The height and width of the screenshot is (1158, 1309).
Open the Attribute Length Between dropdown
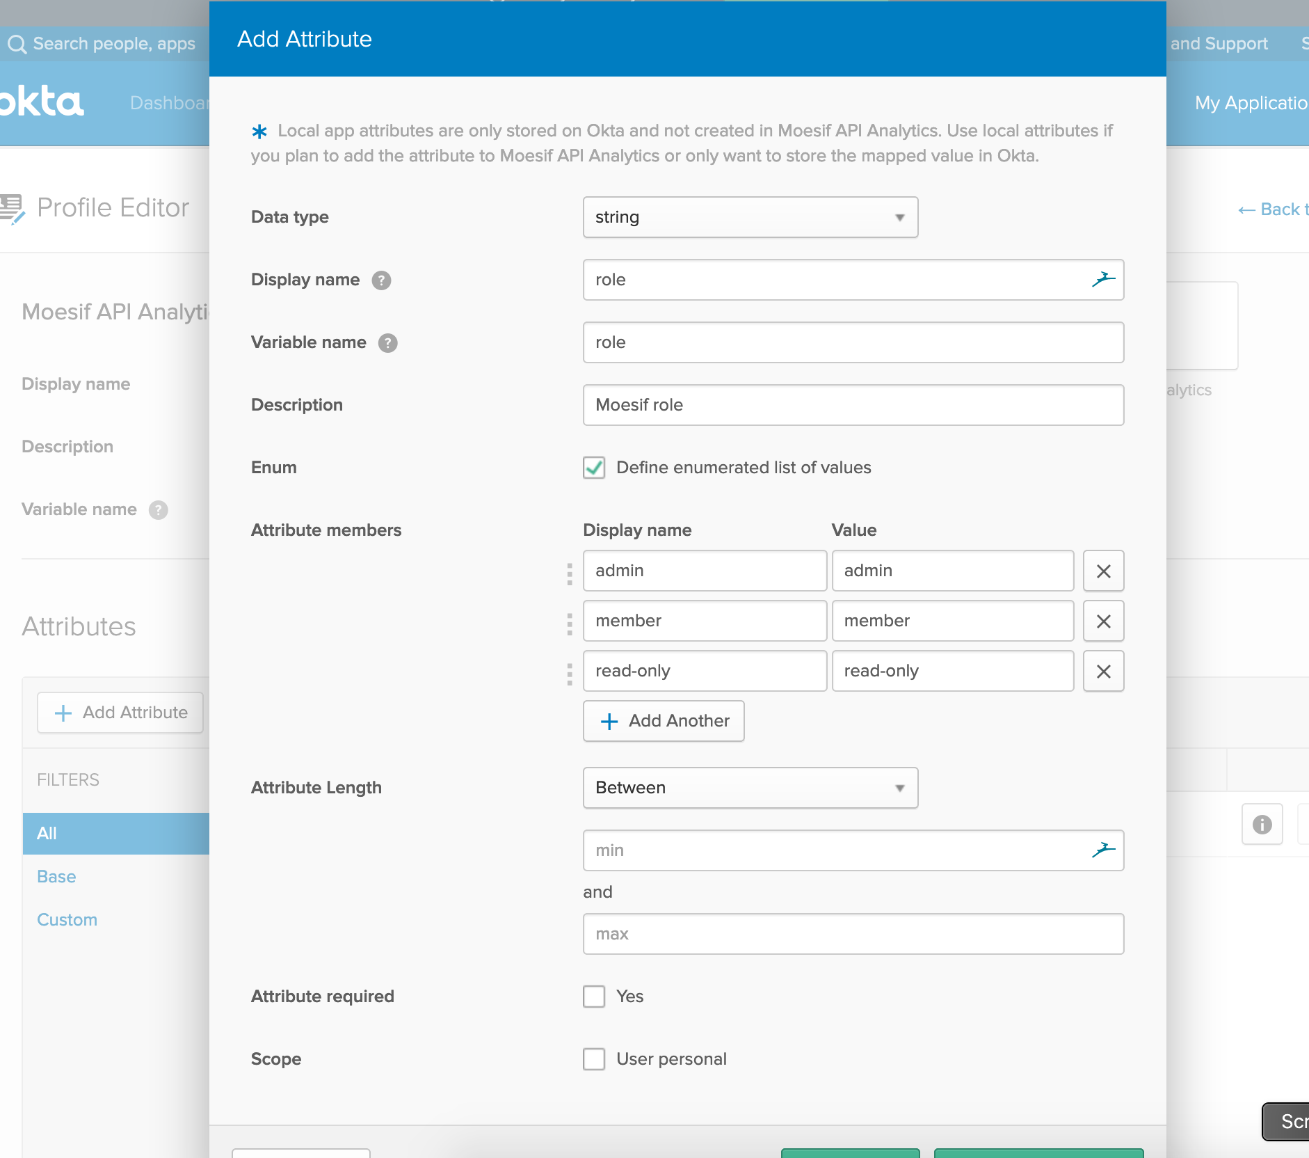click(x=749, y=788)
